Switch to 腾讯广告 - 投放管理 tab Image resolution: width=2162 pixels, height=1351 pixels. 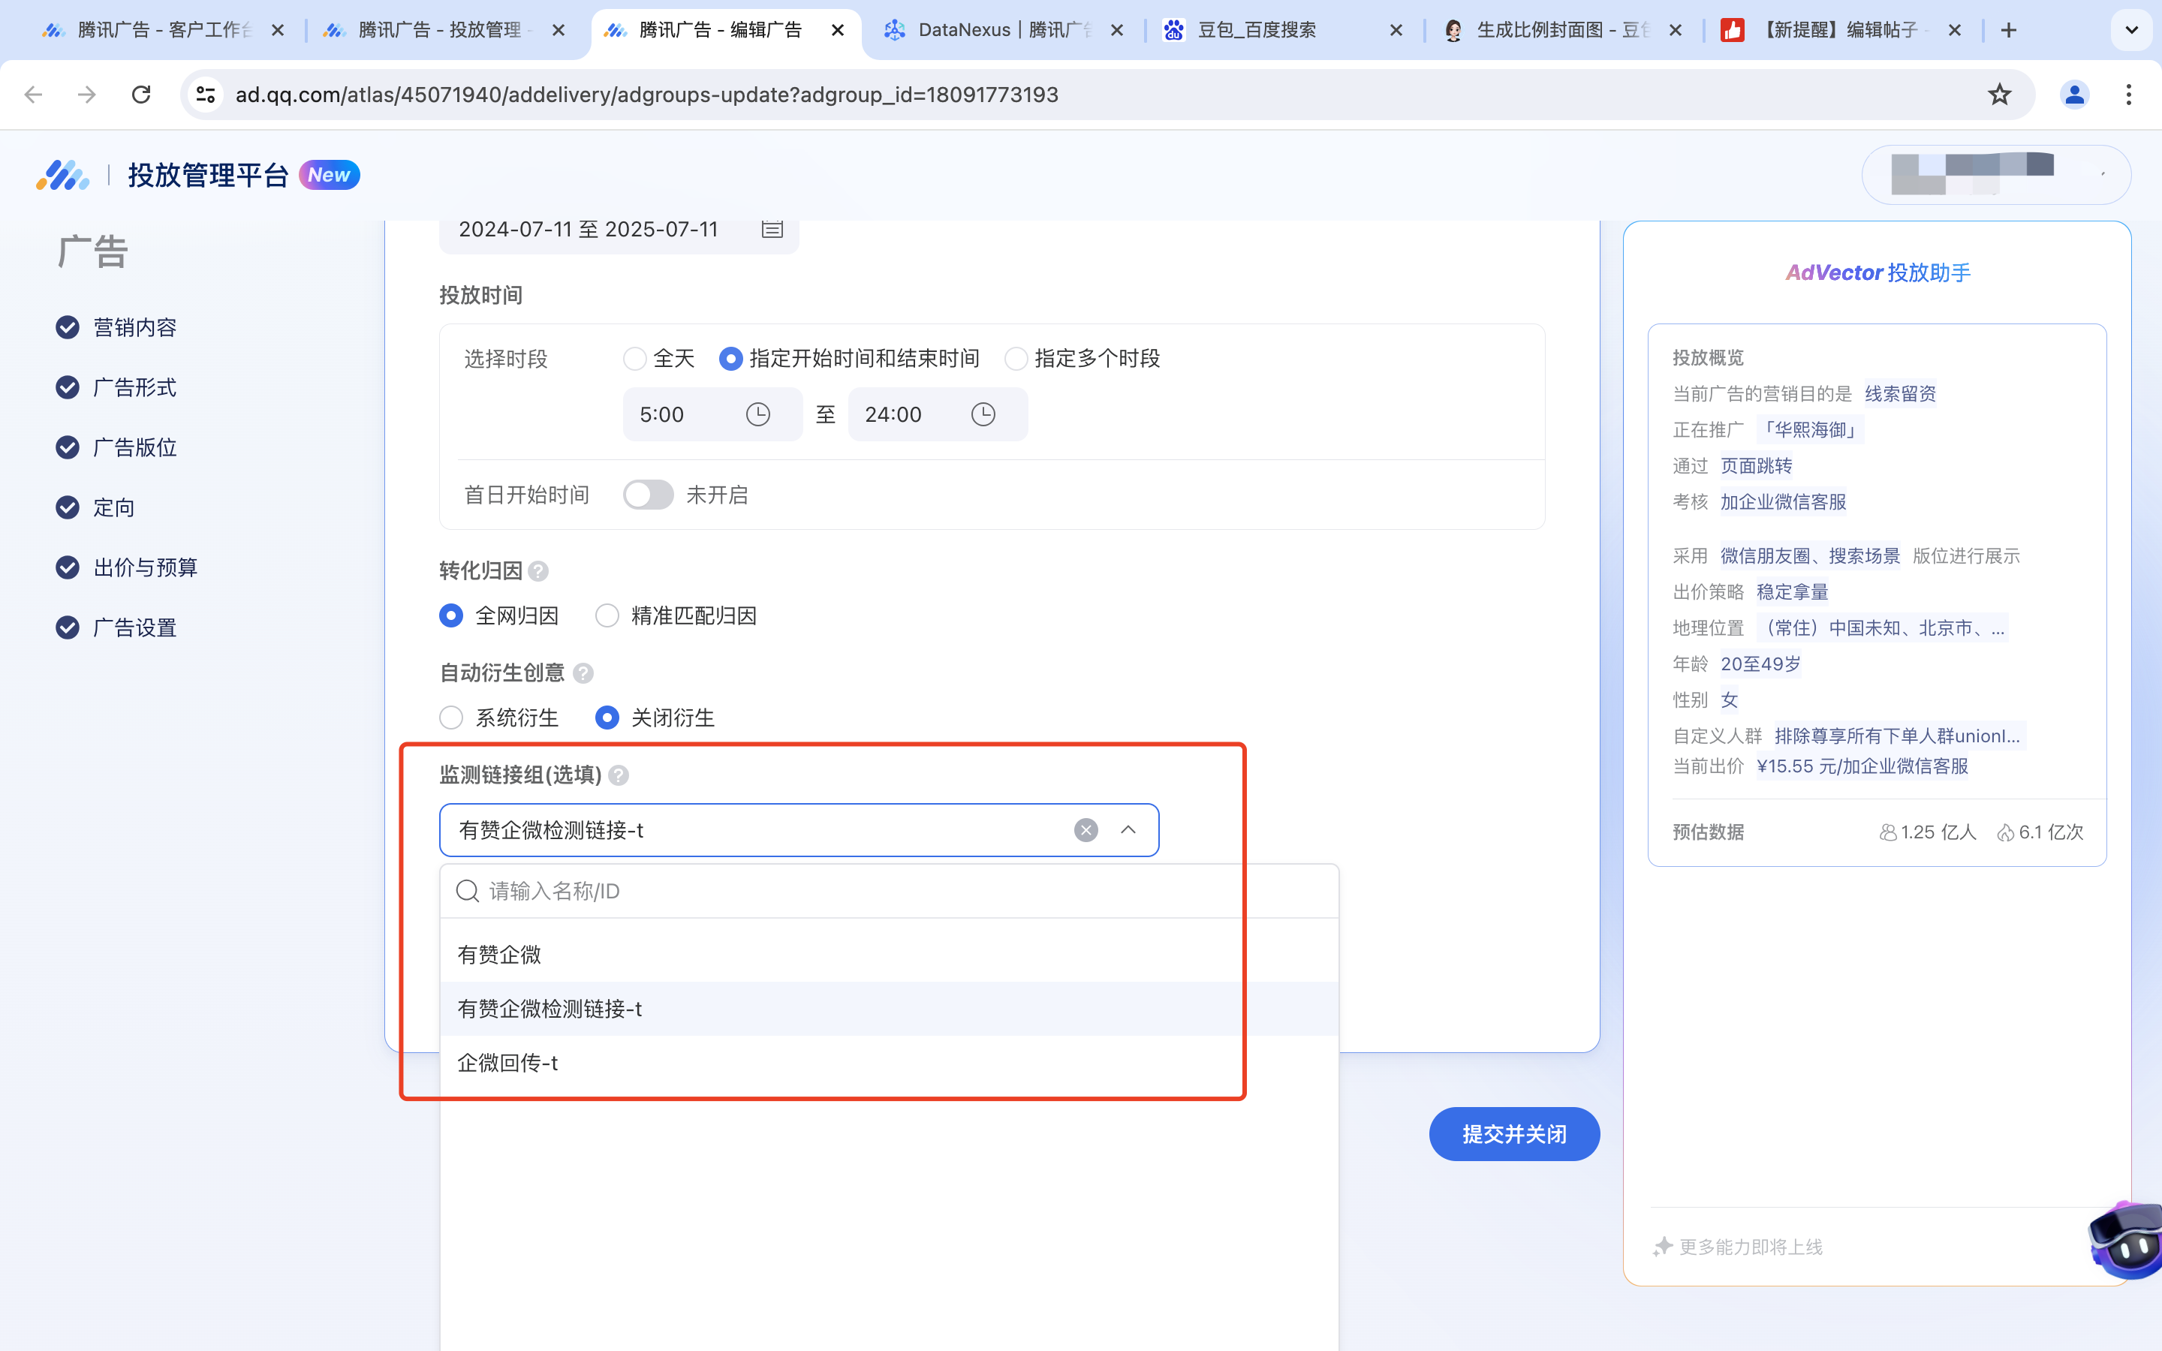point(444,30)
